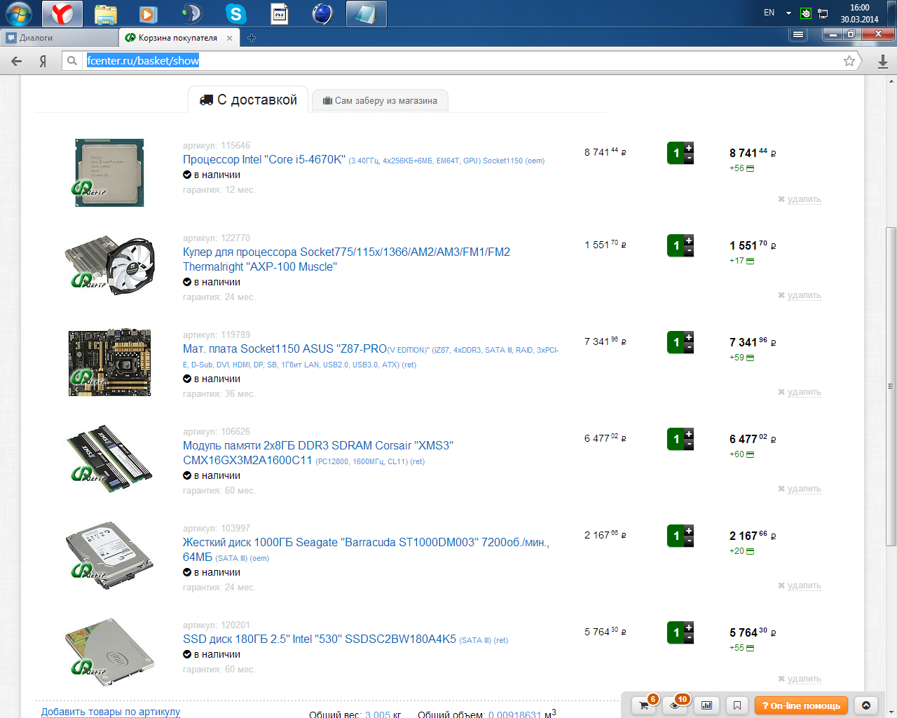Screen dimensions: 897x718
Task: Click the page vertical scrollbar thumb
Action: [x=891, y=386]
